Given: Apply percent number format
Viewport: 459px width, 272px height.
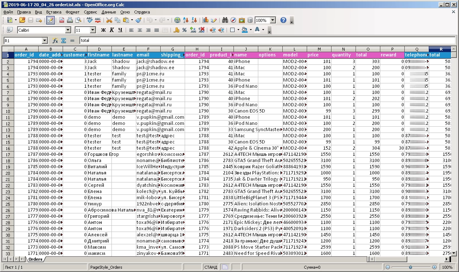Looking at the screenshot, I should [x=185, y=30].
